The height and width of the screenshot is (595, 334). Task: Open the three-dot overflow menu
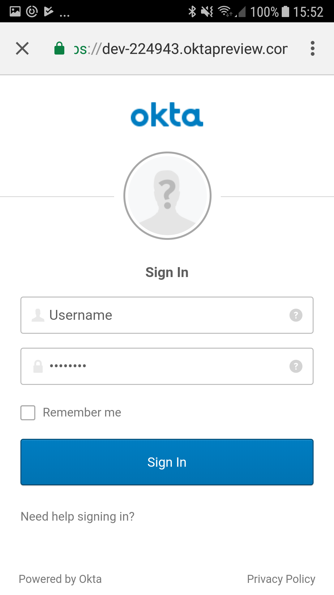pyautogui.click(x=312, y=49)
